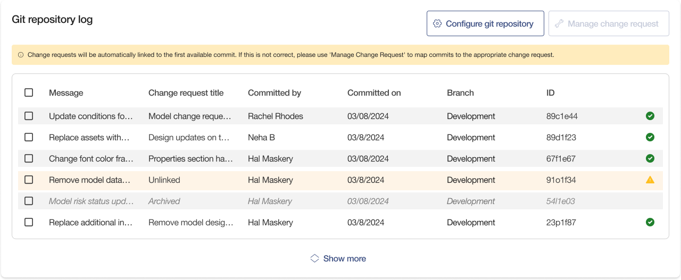
Task: Open Configure git repository button
Action: pos(485,23)
